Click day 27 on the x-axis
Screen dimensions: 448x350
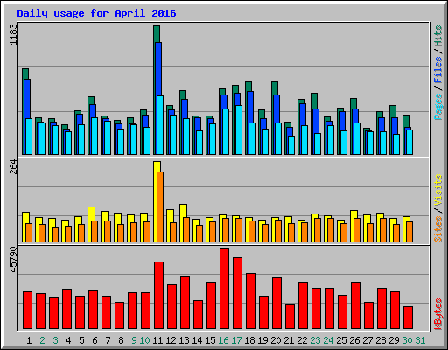367,340
